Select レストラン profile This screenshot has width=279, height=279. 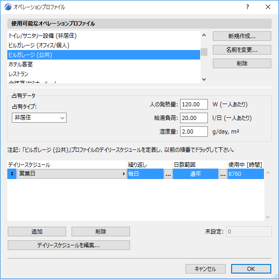tap(103, 74)
